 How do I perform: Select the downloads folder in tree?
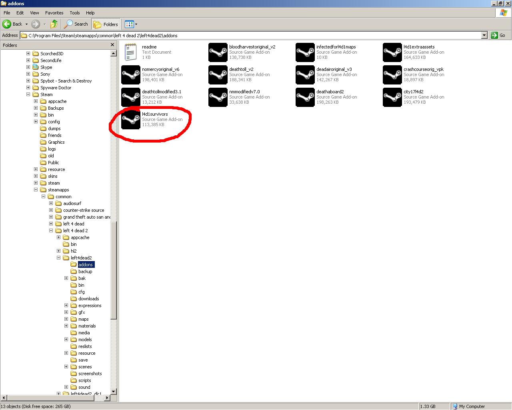click(88, 299)
